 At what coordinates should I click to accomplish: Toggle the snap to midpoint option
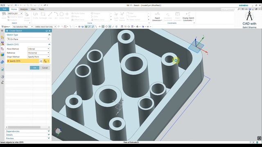pyautogui.click(x=93, y=27)
